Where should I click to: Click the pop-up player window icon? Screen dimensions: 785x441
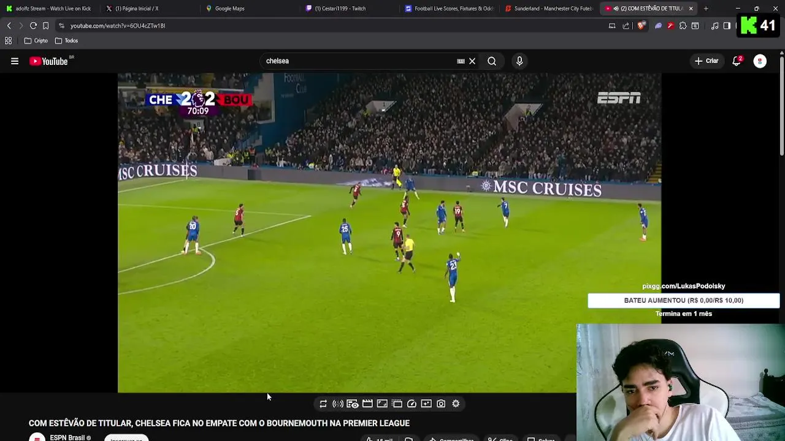tap(397, 404)
